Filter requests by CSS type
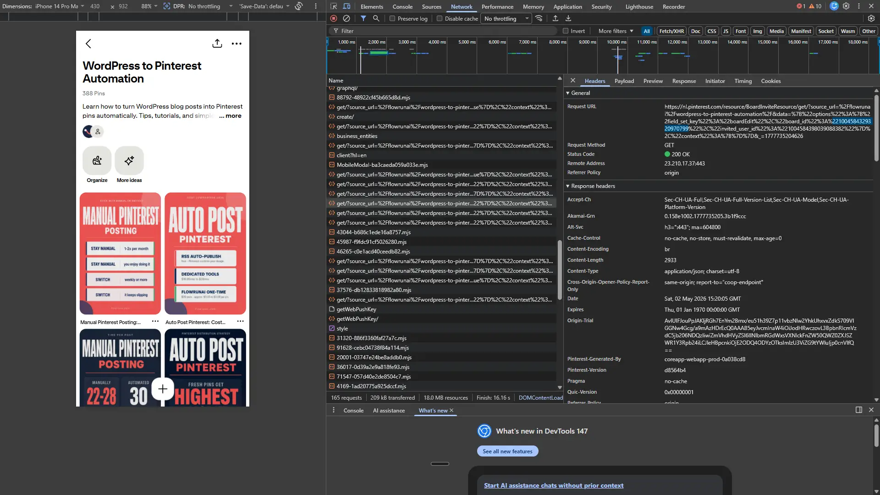The width and height of the screenshot is (880, 495). pos(711,31)
